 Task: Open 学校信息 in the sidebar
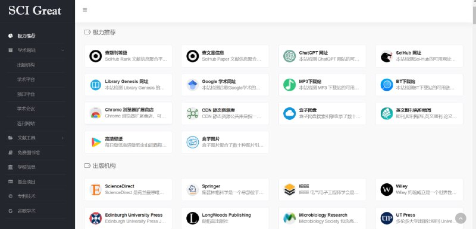[26, 167]
